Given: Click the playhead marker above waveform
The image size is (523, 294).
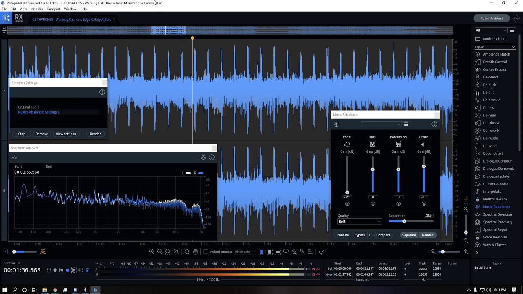Looking at the screenshot, I should pos(192,38).
